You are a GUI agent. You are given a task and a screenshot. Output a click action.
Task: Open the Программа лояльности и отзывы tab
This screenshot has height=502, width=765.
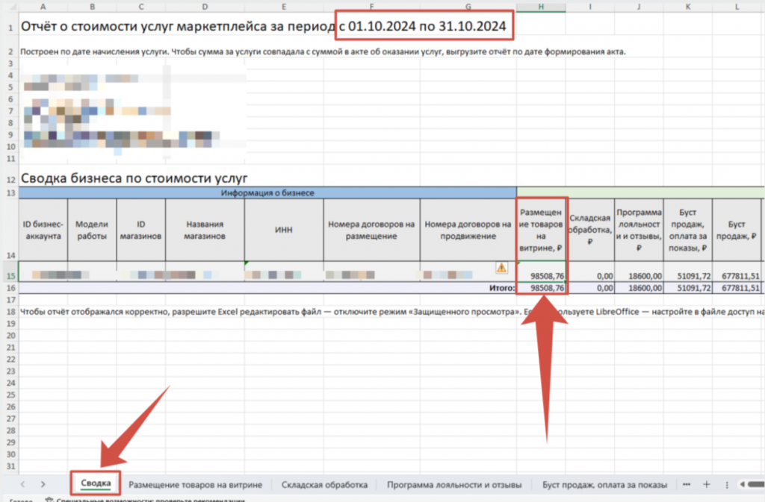pos(454,485)
